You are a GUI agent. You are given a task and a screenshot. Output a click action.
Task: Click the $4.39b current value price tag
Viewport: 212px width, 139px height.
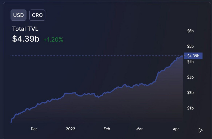tap(193, 56)
